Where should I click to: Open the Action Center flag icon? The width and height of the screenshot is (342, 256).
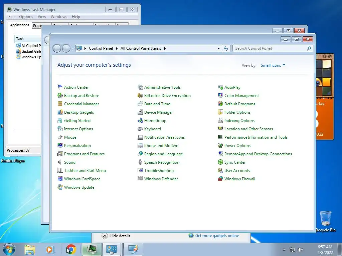pyautogui.click(x=60, y=87)
